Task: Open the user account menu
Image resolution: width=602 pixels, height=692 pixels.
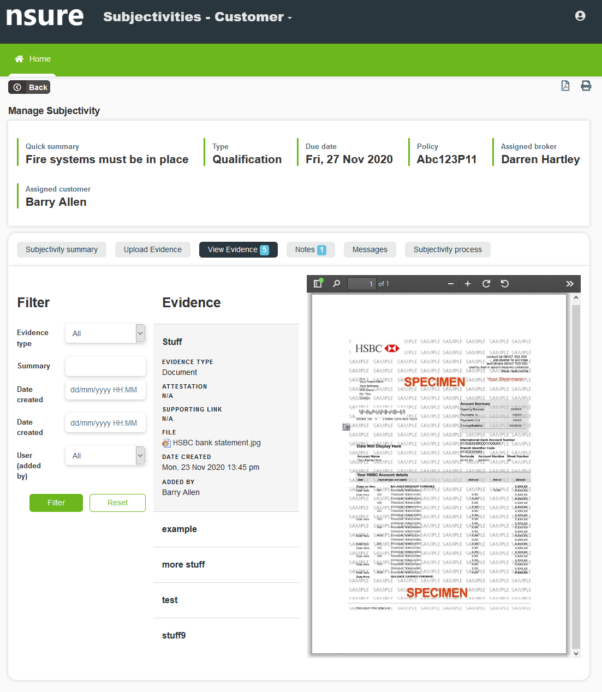Action: (x=580, y=16)
